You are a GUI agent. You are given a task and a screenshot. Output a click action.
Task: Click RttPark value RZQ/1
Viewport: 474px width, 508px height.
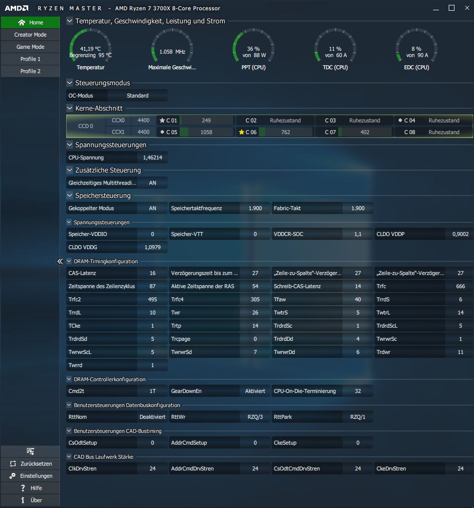coord(358,417)
